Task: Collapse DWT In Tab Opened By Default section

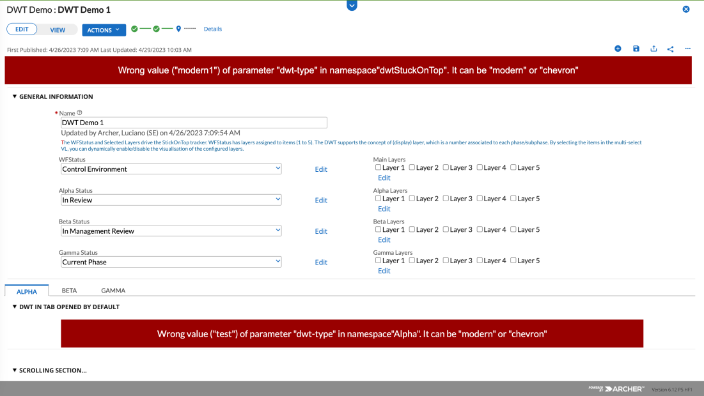Action: coord(14,307)
